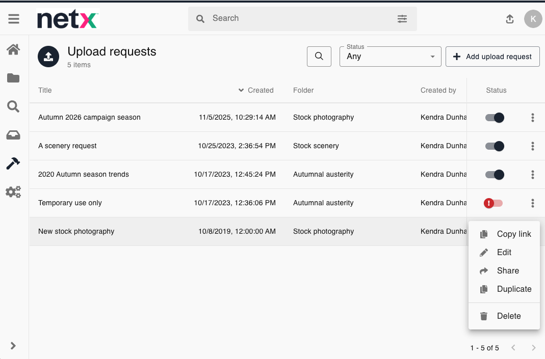Open actions menu for 2020 Autumn season trends

532,175
